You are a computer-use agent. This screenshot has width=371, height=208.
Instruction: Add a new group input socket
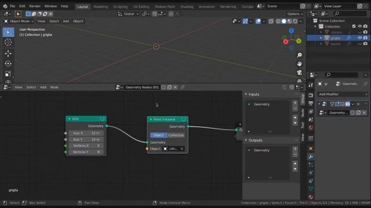click(295, 103)
